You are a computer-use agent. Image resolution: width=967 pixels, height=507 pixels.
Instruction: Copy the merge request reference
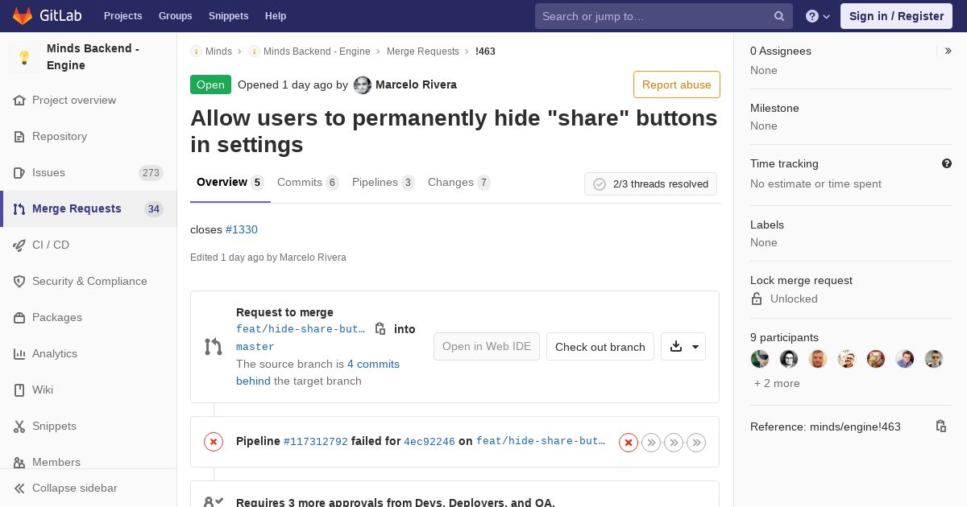(940, 427)
